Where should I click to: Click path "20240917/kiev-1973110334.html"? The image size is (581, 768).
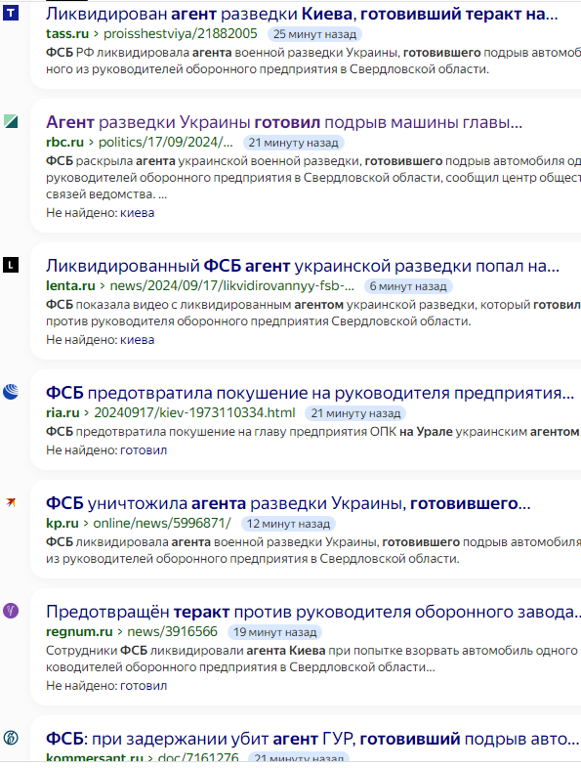click(195, 413)
